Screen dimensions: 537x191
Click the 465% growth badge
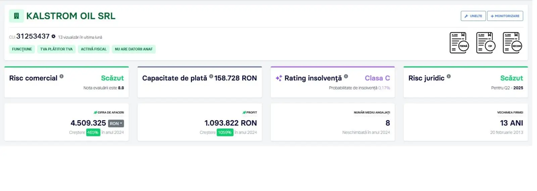pos(93,133)
